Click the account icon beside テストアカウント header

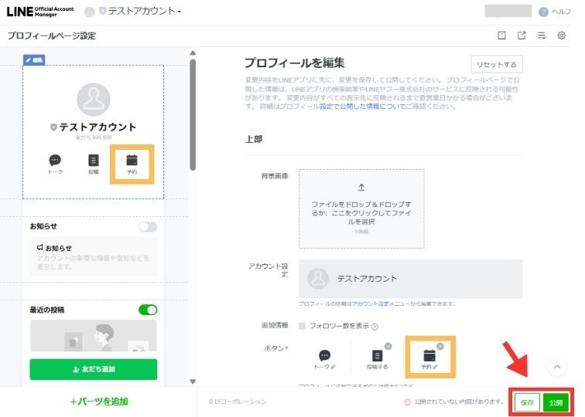90,12
